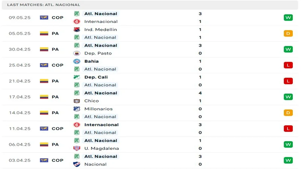Click the Dep. Cali green crest
Screen dimensions: 301x169
77,77
